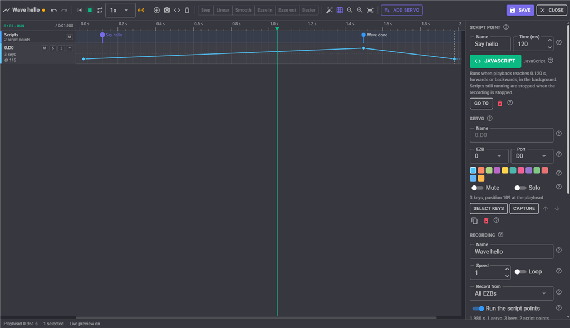
Task: Toggle the servo Mute switch in panel
Action: 477,188
